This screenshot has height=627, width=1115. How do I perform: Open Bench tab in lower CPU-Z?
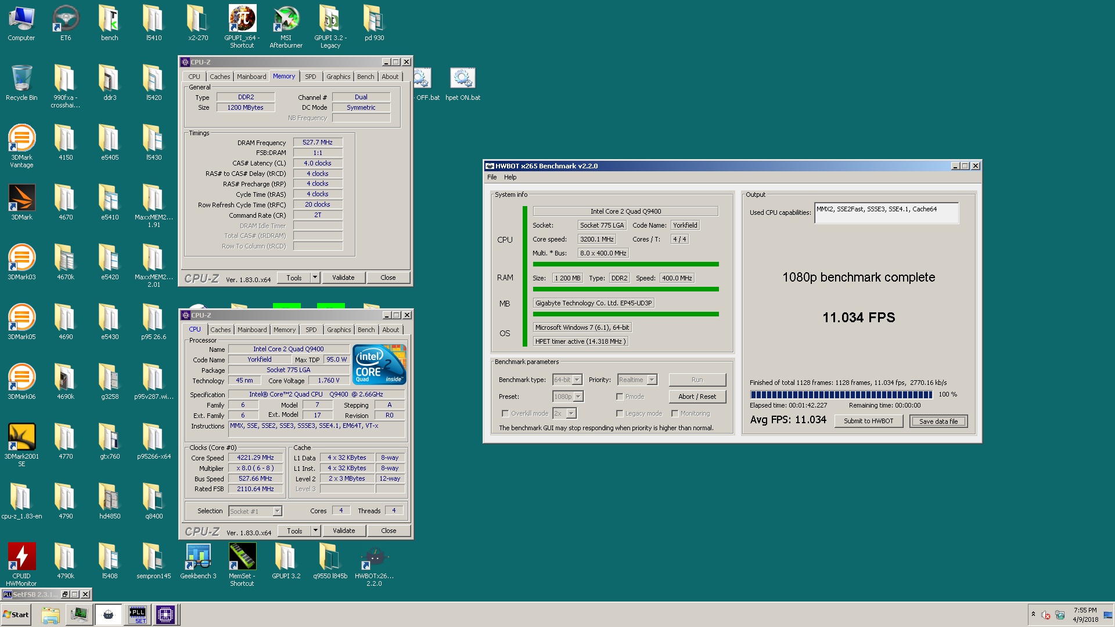click(x=366, y=330)
